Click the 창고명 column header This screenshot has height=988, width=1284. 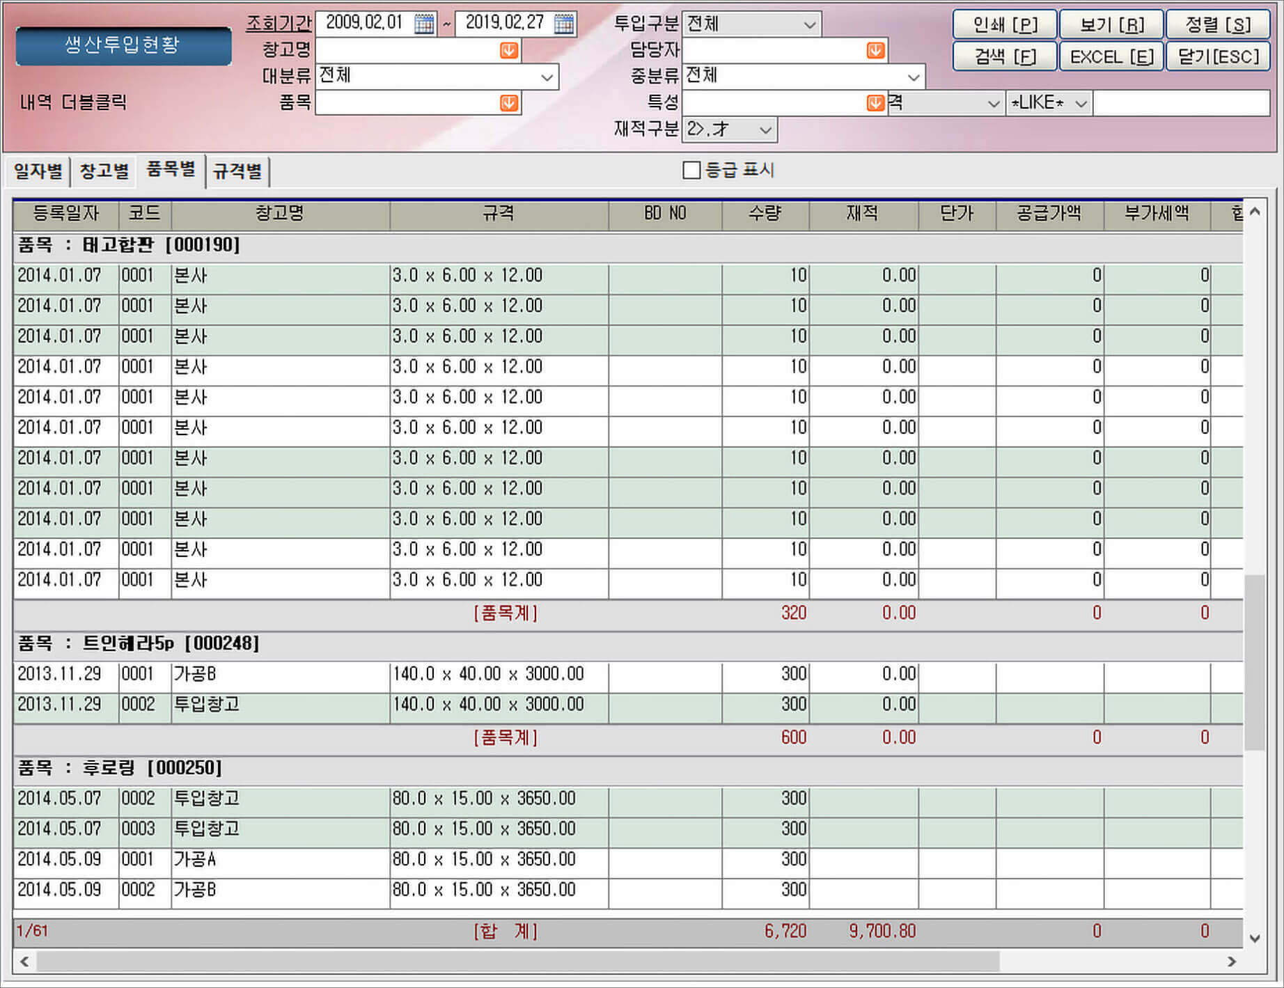click(x=280, y=214)
